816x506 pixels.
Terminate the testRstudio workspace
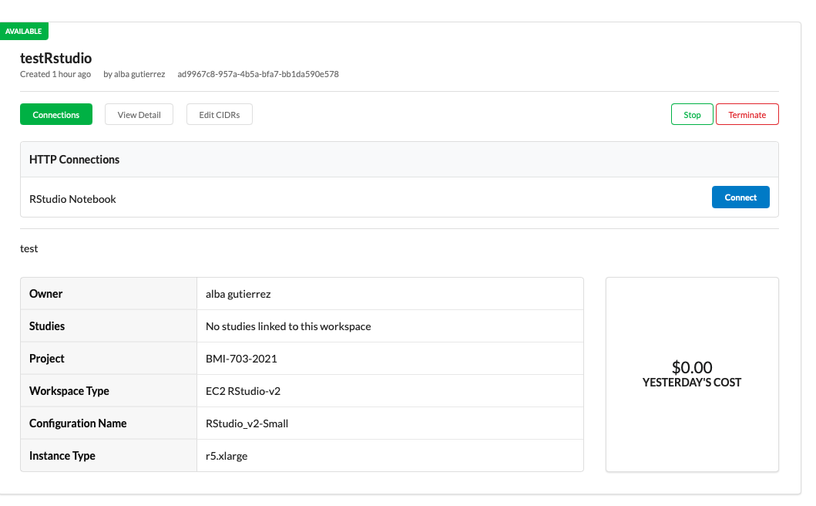[747, 114]
